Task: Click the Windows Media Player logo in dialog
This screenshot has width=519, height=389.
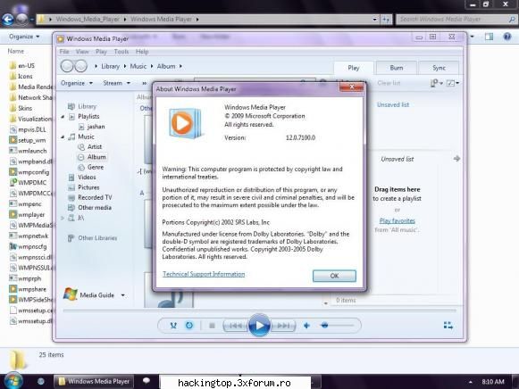Action: [x=185, y=122]
